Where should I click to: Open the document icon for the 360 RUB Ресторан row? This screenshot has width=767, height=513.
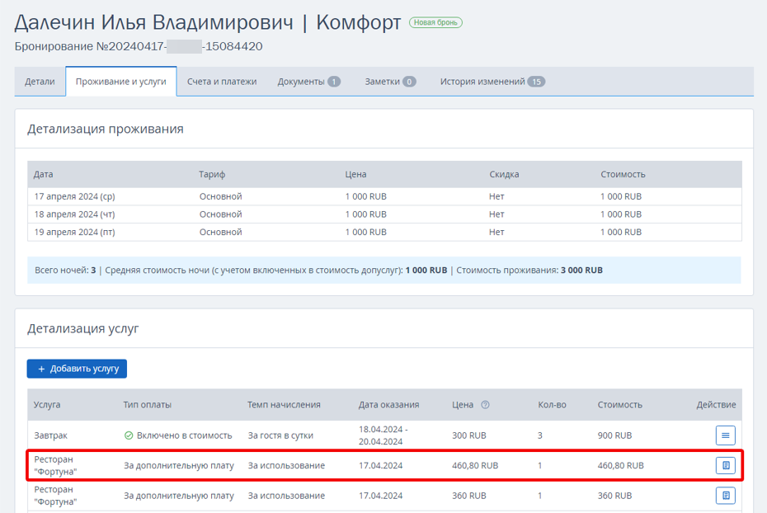(726, 496)
